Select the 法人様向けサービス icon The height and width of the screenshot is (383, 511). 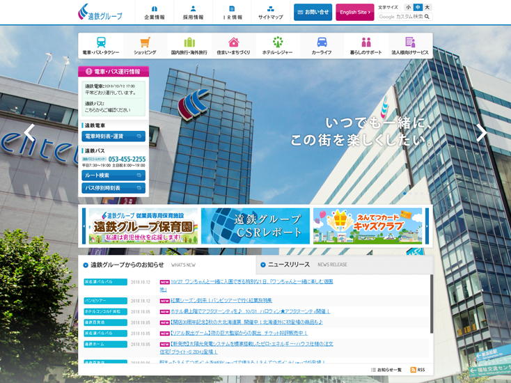[x=410, y=42]
